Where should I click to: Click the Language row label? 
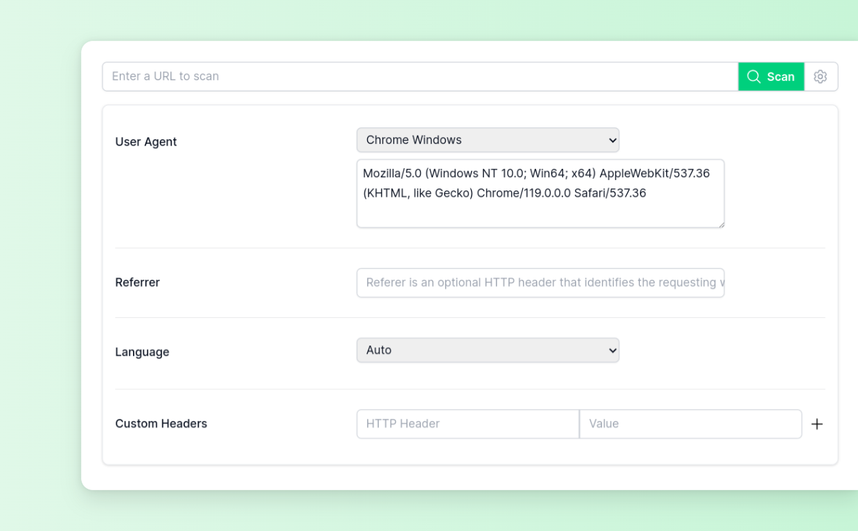pos(142,352)
